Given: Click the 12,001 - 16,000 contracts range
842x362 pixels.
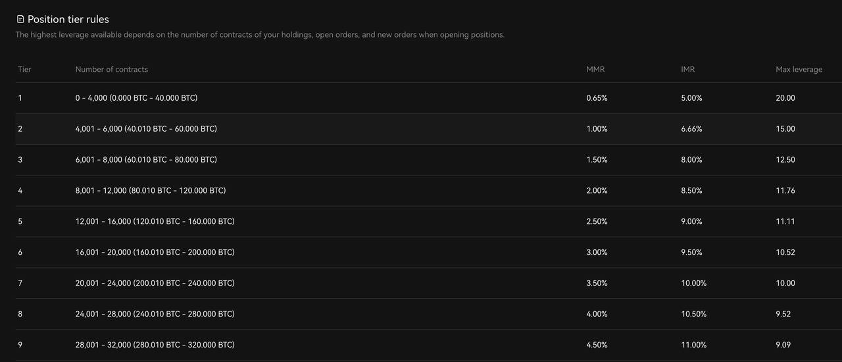Looking at the screenshot, I should click(x=155, y=222).
